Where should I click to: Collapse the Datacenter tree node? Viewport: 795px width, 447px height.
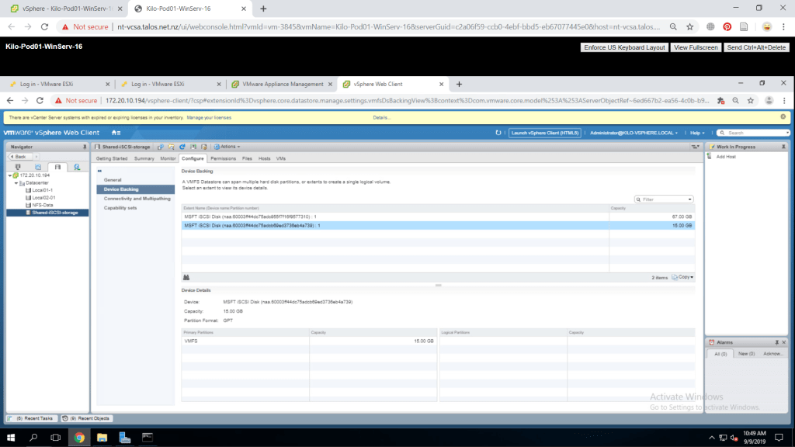[x=16, y=183]
